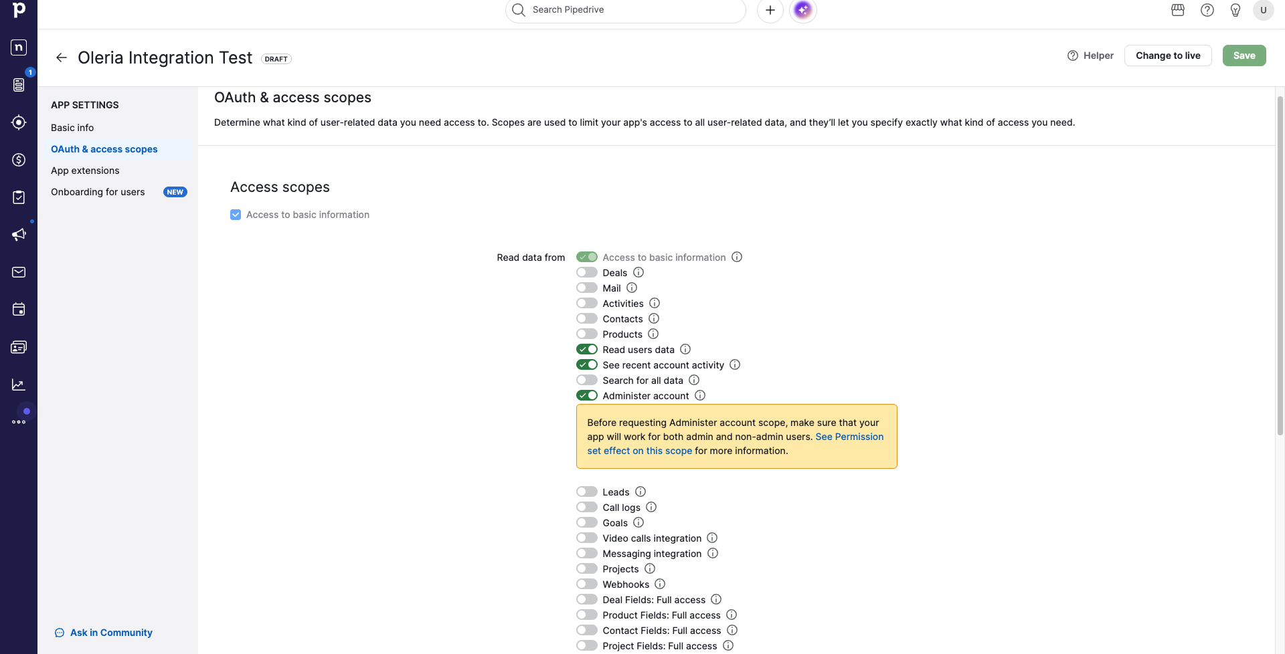Click the Save button
1285x654 pixels.
click(1244, 56)
